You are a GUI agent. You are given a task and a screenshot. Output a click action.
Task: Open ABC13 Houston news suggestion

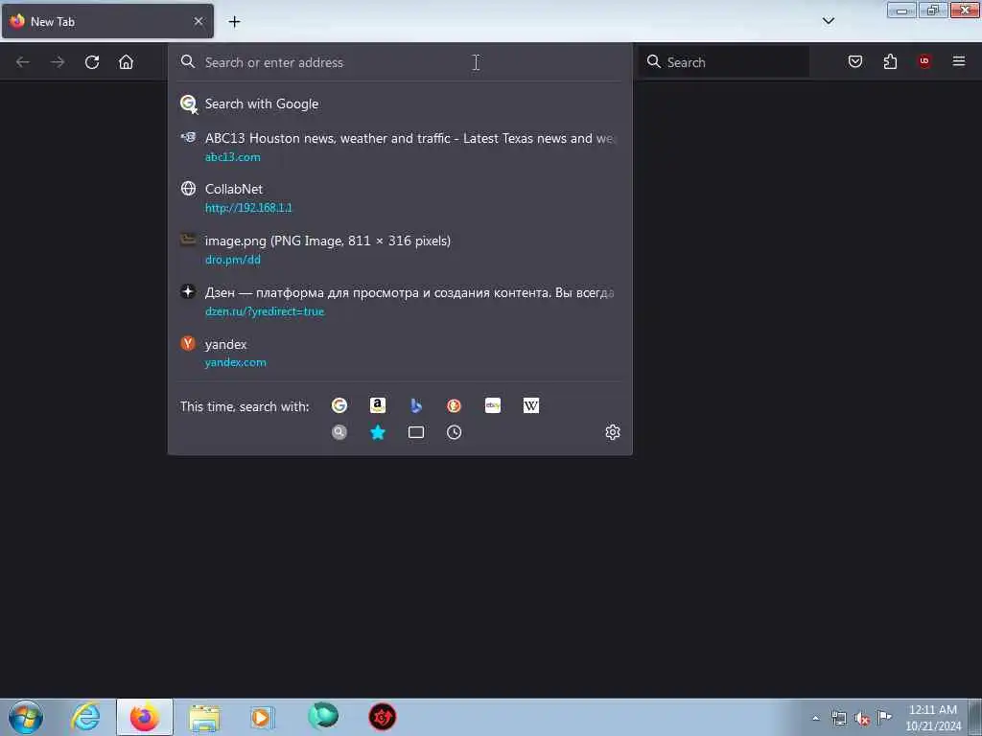(x=400, y=147)
